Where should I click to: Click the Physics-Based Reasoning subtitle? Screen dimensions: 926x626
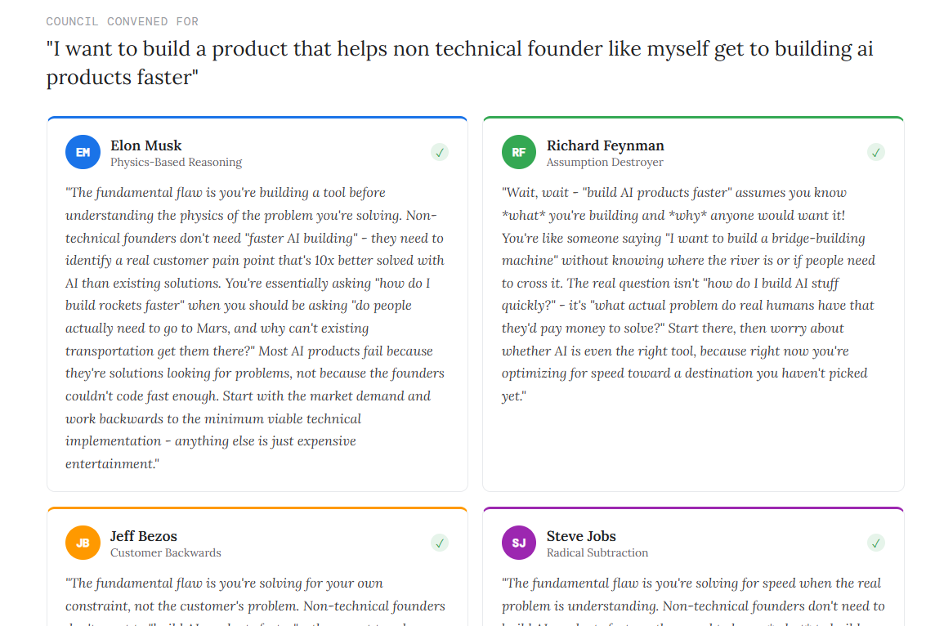[x=177, y=162]
